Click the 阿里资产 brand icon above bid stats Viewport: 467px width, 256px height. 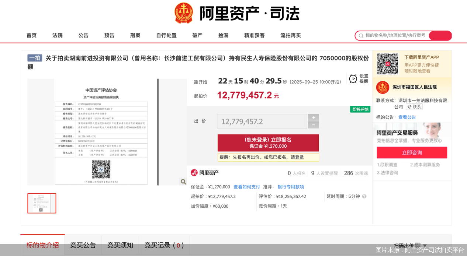point(194,172)
